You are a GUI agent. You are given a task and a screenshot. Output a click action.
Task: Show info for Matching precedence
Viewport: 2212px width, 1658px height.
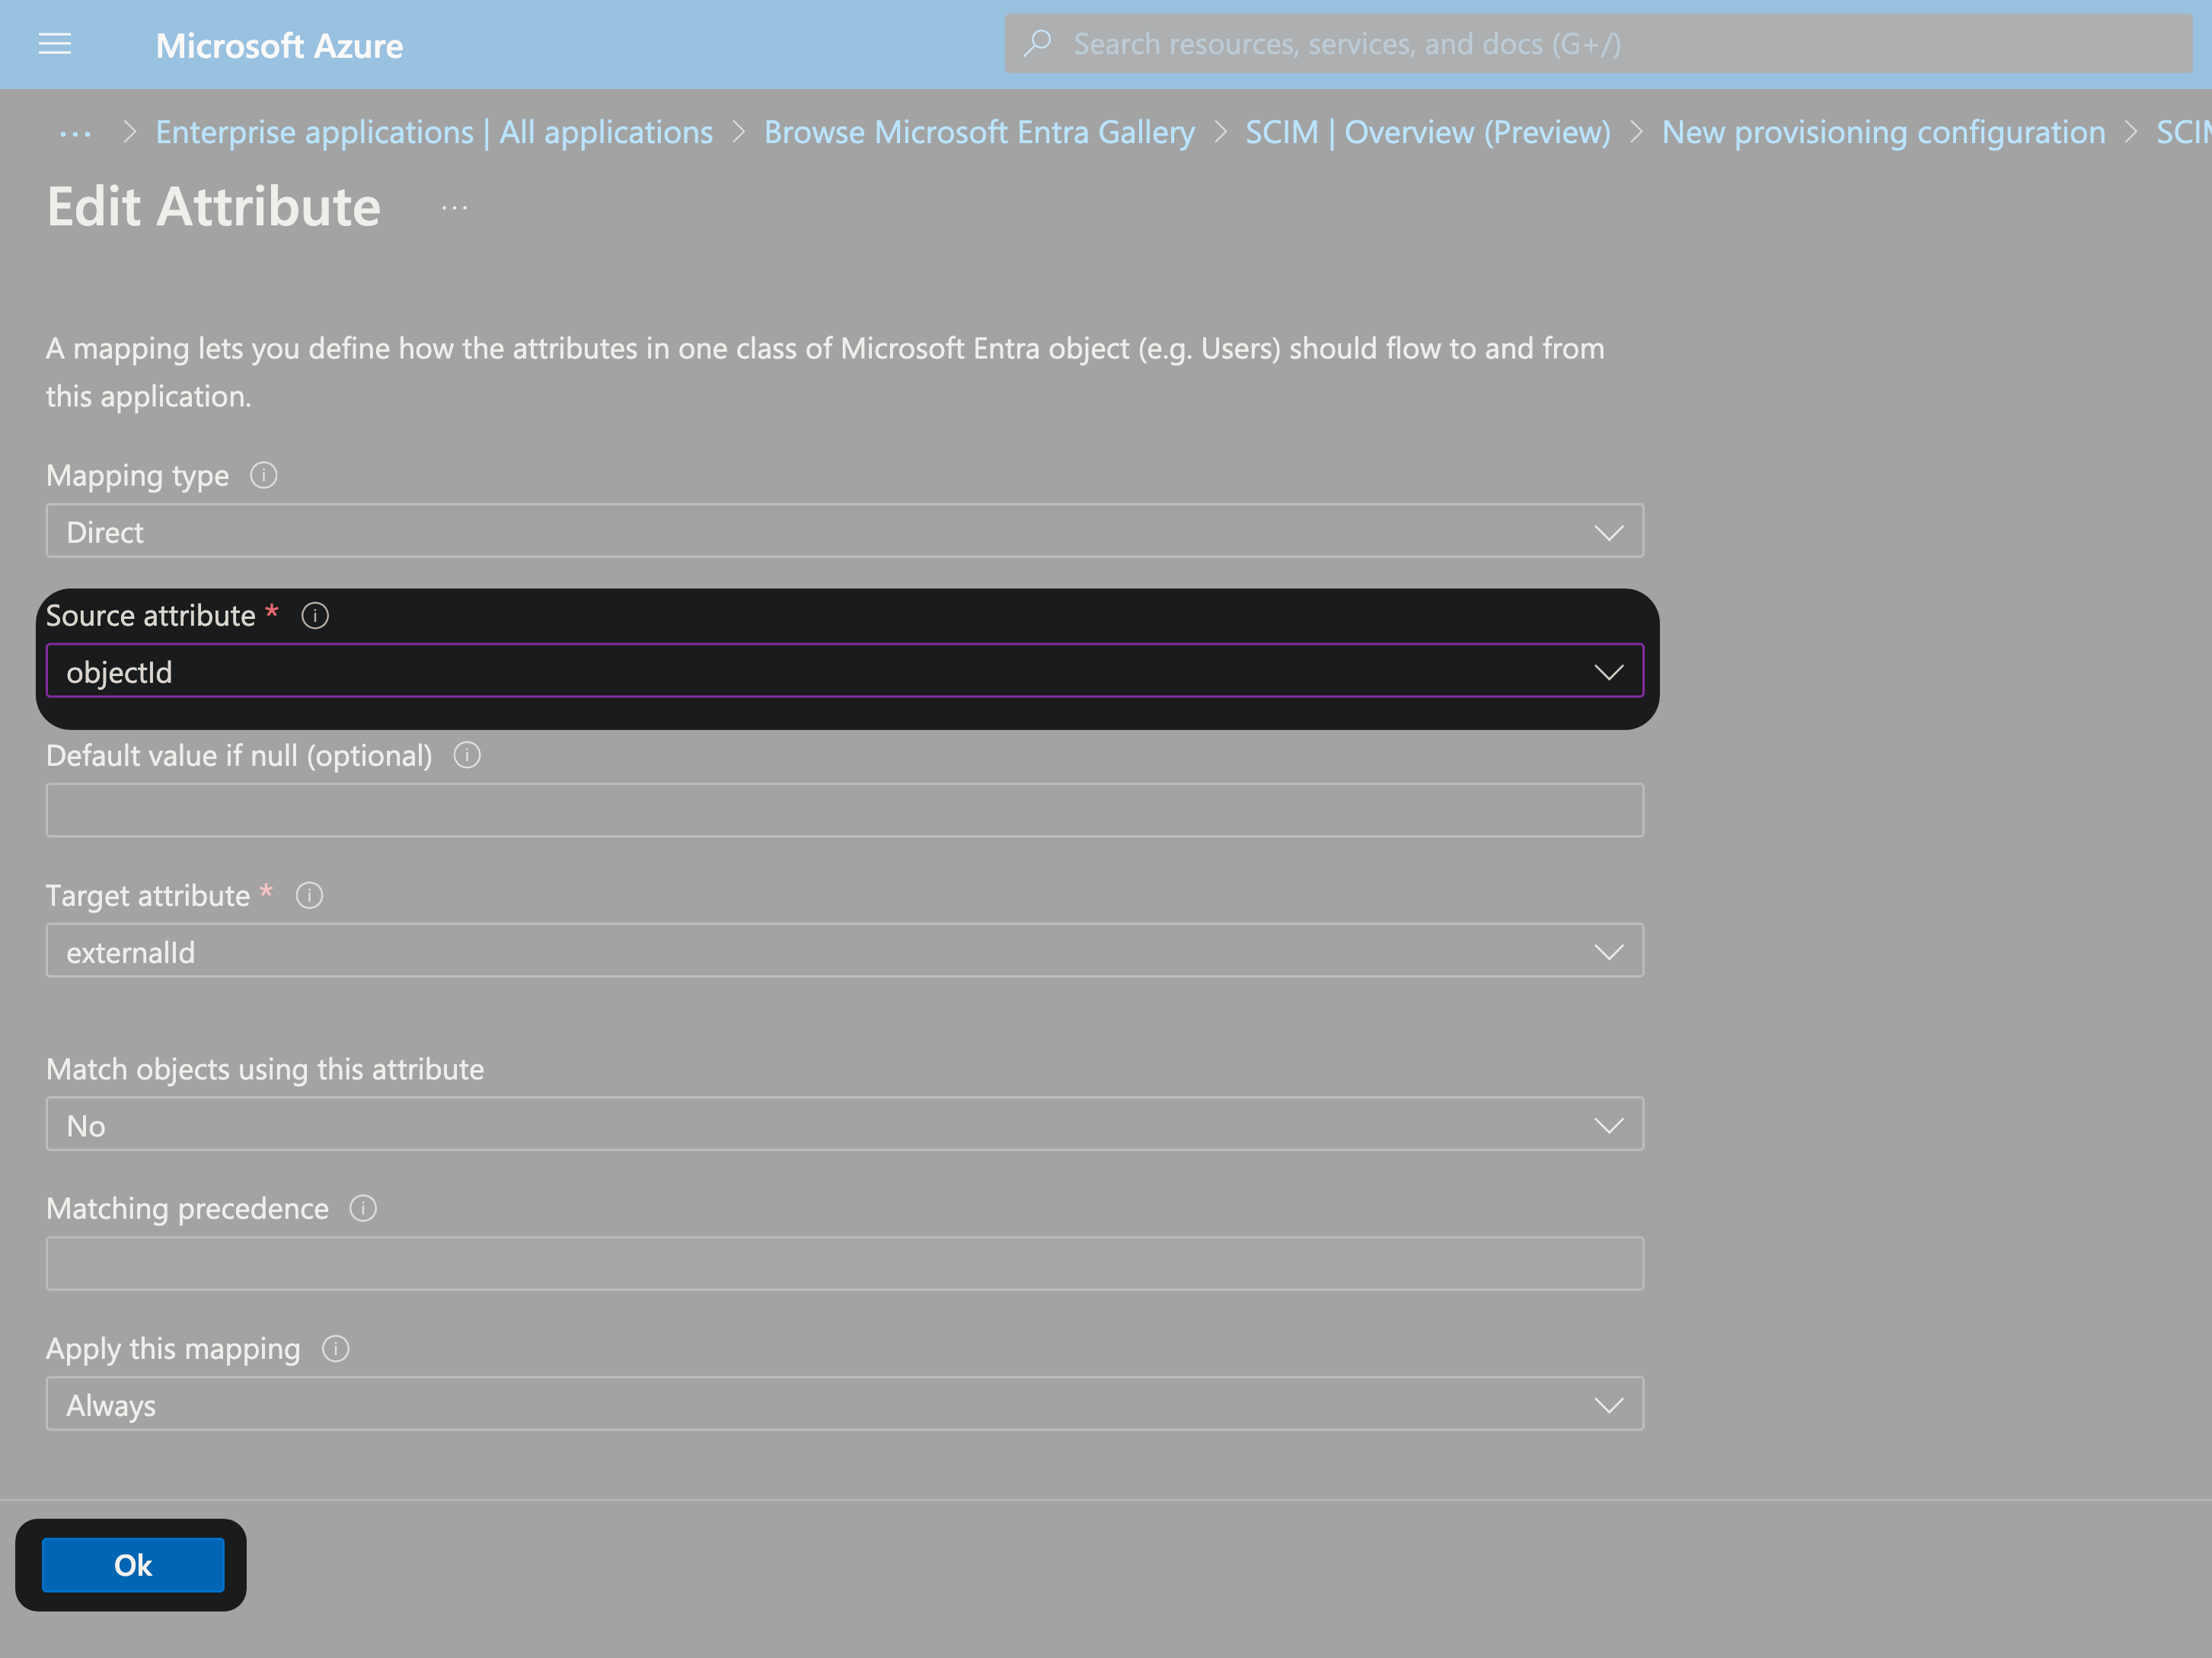point(363,1208)
